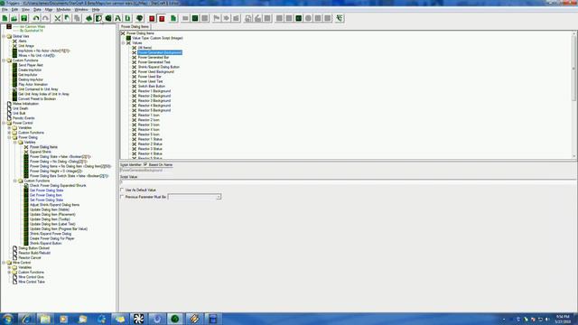Image resolution: width=578 pixels, height=325 pixels.
Task: Open the File menu
Action: point(5,9)
